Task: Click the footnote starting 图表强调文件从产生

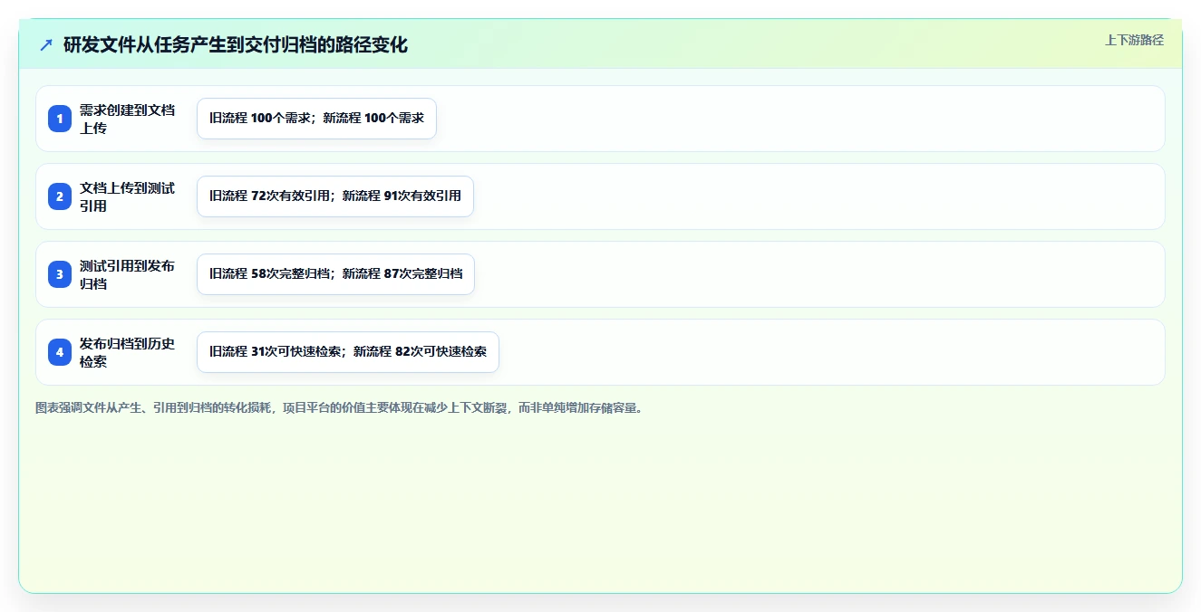Action: pos(340,408)
